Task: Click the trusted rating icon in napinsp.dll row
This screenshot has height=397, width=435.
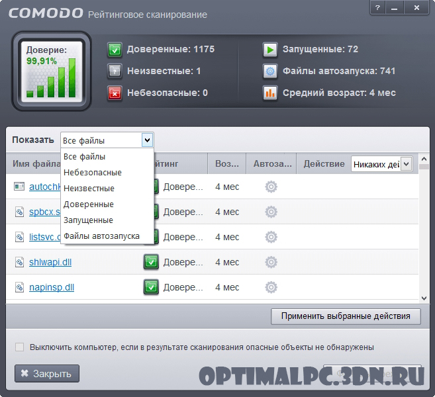Action: pyautogui.click(x=151, y=287)
